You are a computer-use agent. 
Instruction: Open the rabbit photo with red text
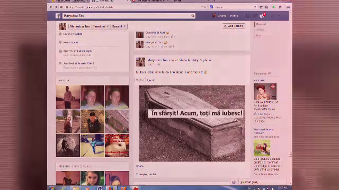click(x=117, y=146)
